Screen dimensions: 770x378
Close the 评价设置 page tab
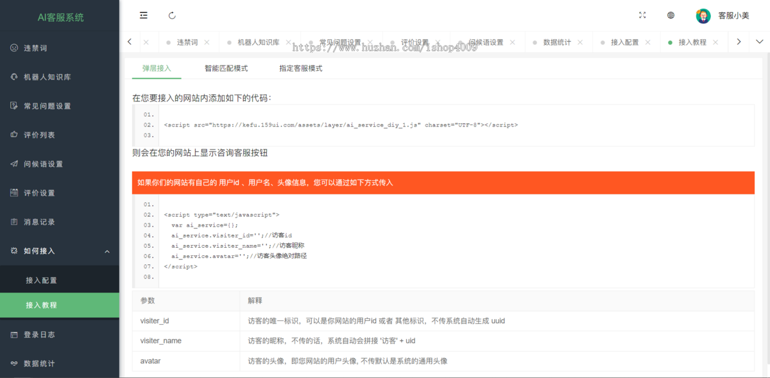438,42
